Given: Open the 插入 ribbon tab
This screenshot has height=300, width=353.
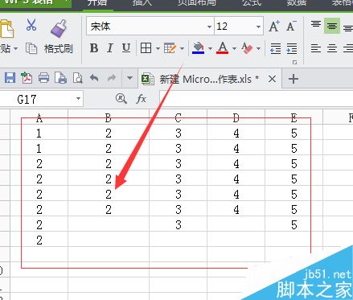Looking at the screenshot, I should point(142,2).
